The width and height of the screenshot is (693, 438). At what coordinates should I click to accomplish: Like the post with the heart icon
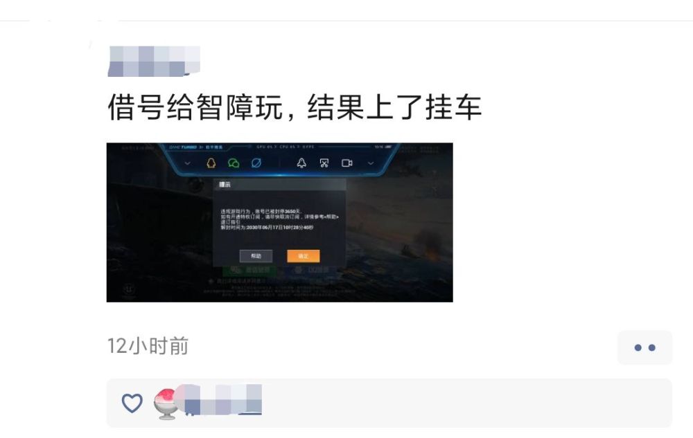coord(132,403)
